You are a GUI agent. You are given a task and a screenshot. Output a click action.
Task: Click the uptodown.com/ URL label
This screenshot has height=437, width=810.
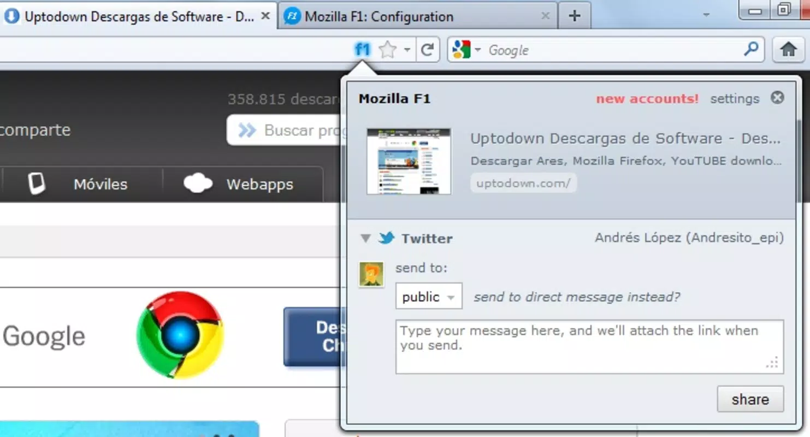click(x=523, y=183)
